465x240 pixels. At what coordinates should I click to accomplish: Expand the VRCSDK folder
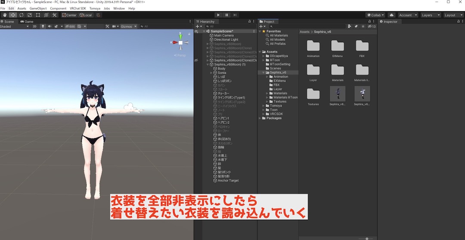coord(263,114)
